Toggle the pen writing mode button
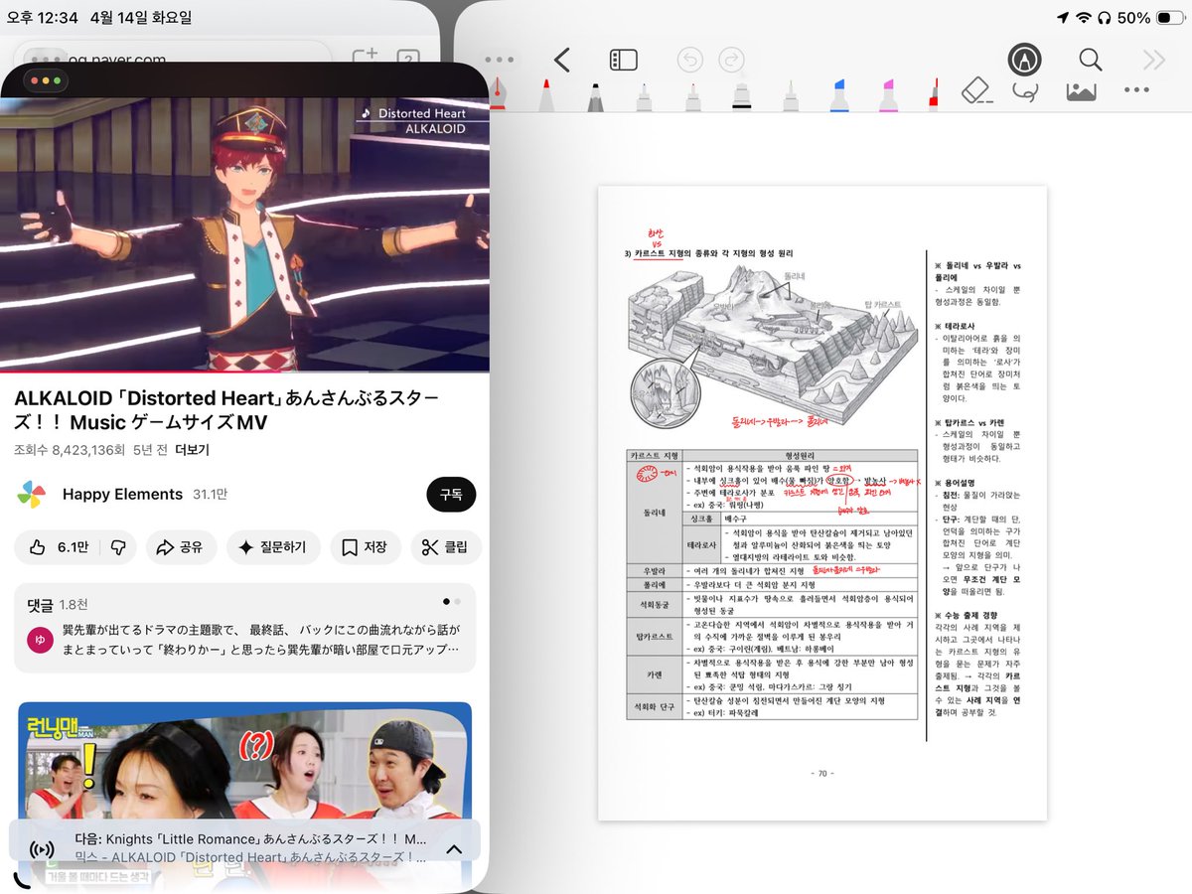This screenshot has width=1192, height=894. 1024,60
